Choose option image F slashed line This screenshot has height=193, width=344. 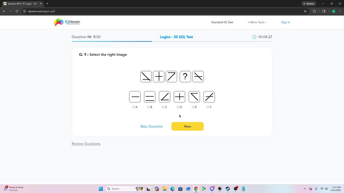(209, 97)
